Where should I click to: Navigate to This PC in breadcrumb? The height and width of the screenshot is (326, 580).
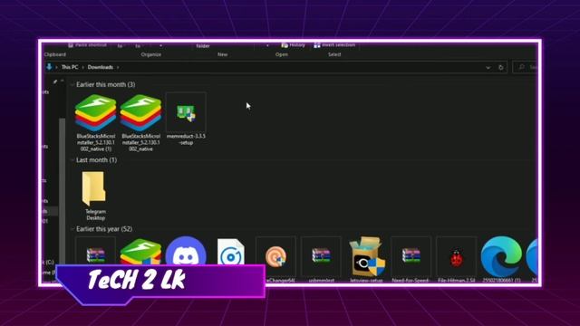[70, 67]
